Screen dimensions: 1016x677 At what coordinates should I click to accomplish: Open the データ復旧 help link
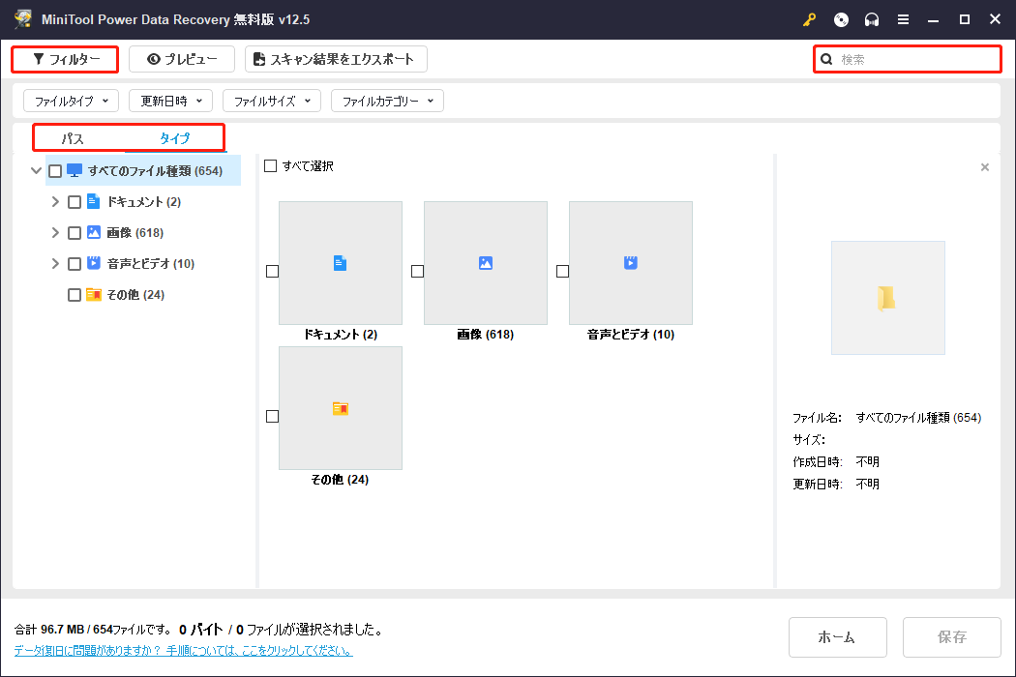184,651
